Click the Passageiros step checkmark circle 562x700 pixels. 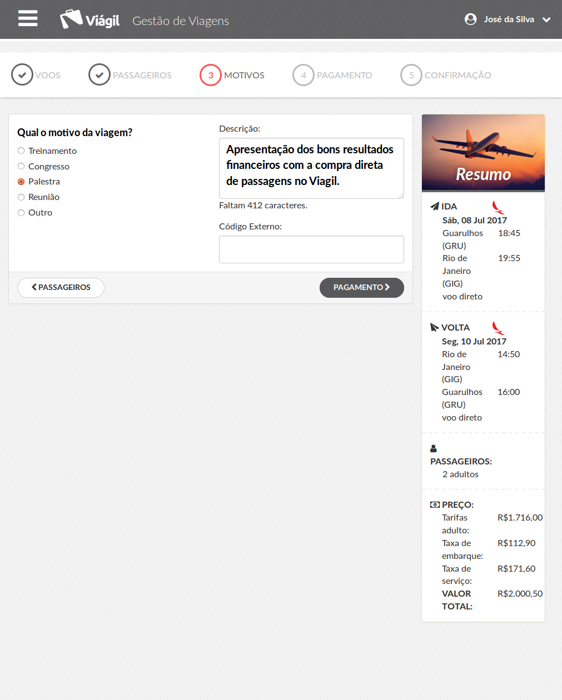click(100, 74)
